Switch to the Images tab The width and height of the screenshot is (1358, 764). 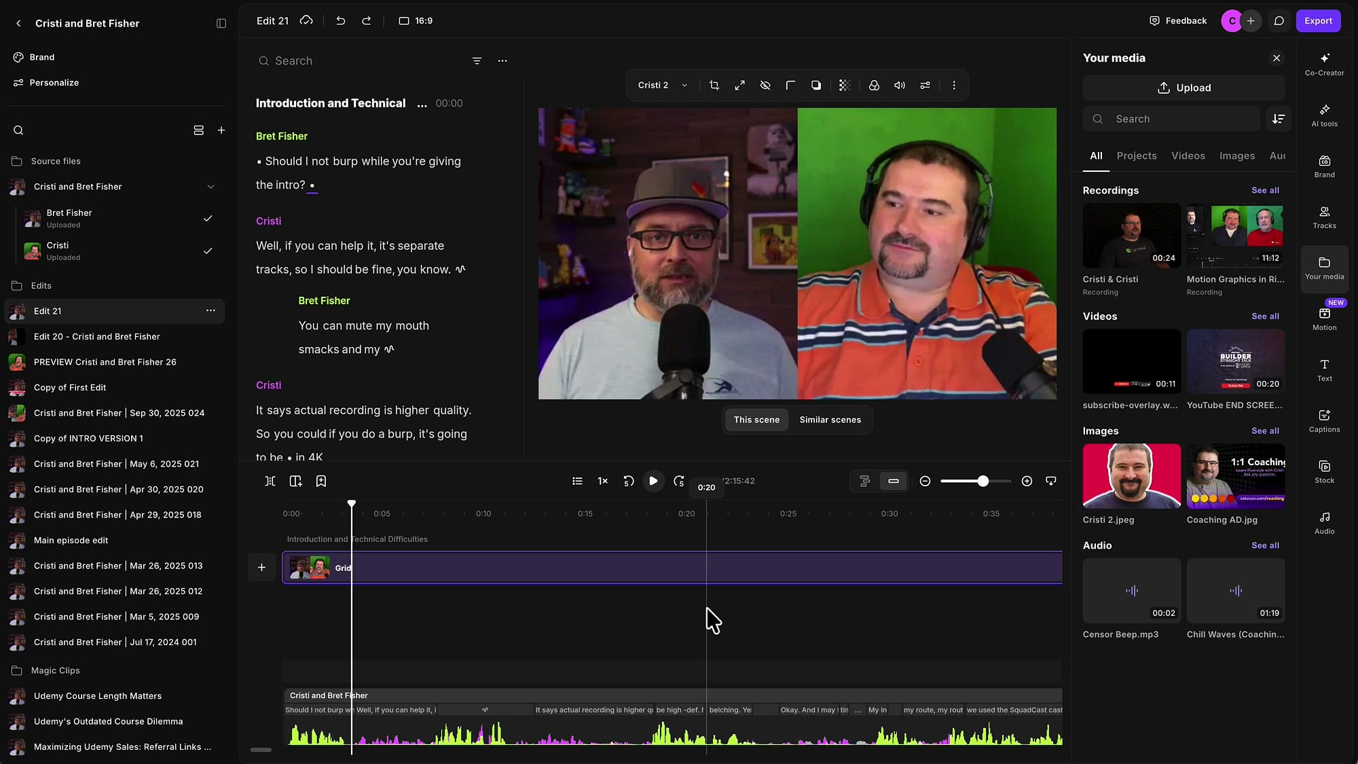coord(1237,156)
